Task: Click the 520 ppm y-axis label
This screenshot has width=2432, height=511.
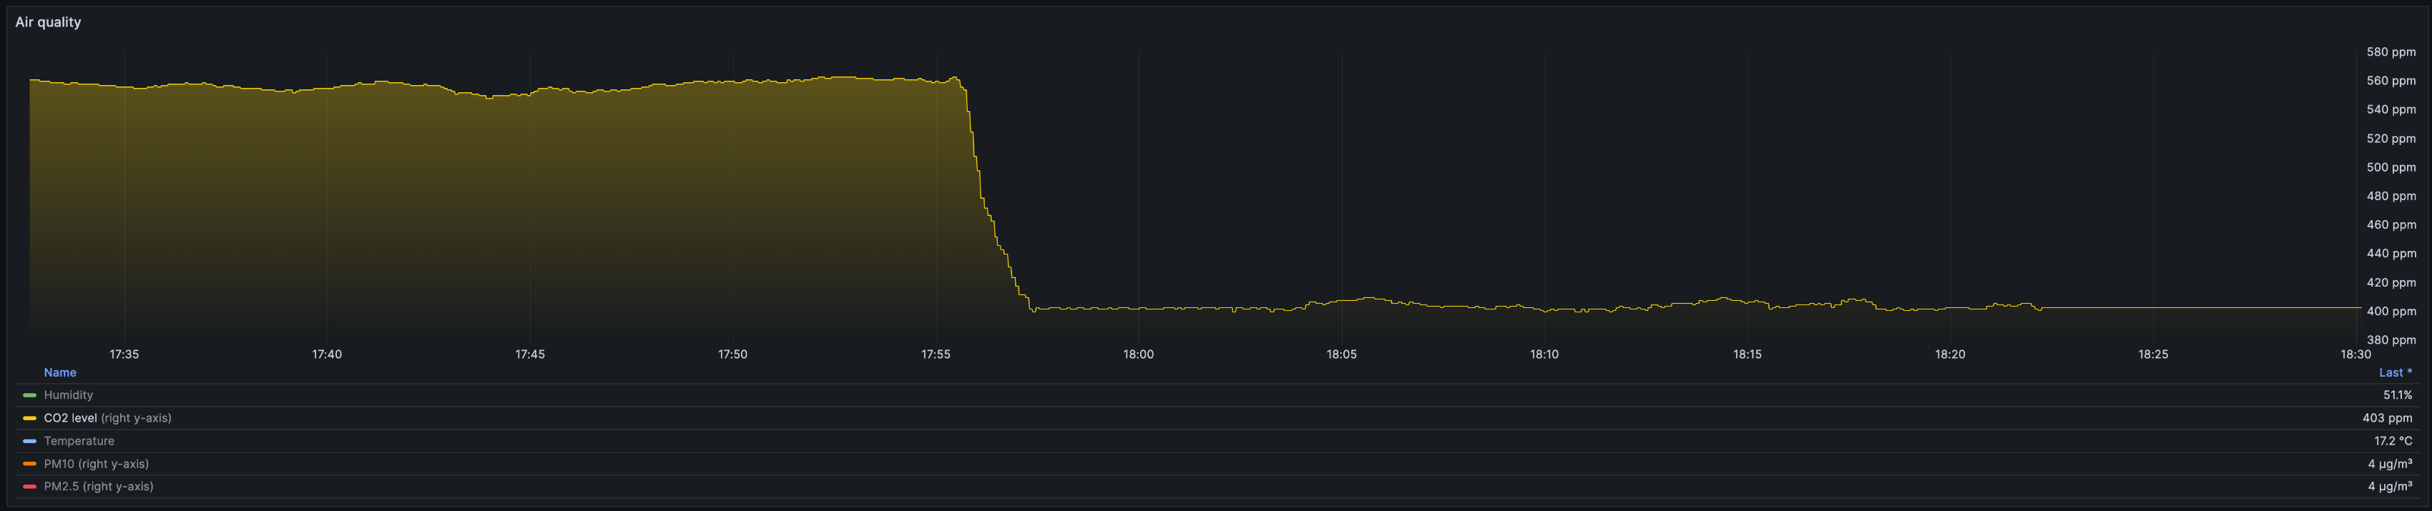Action: tap(2391, 139)
